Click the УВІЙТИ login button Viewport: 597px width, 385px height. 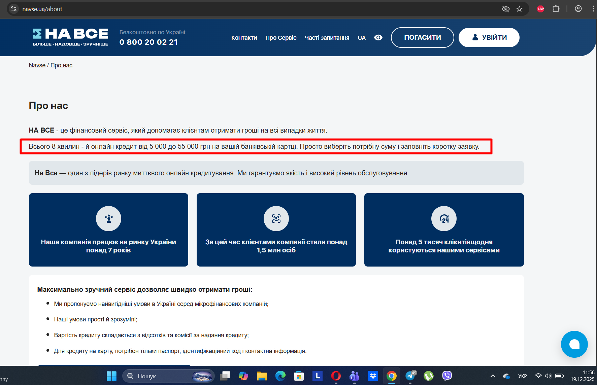pos(489,37)
